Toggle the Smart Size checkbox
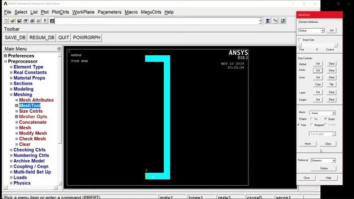354x199 pixels. coord(300,40)
